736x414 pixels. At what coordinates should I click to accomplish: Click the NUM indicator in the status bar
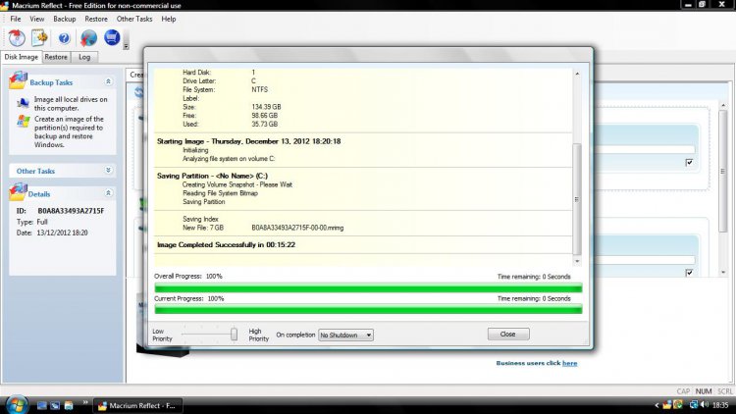704,391
